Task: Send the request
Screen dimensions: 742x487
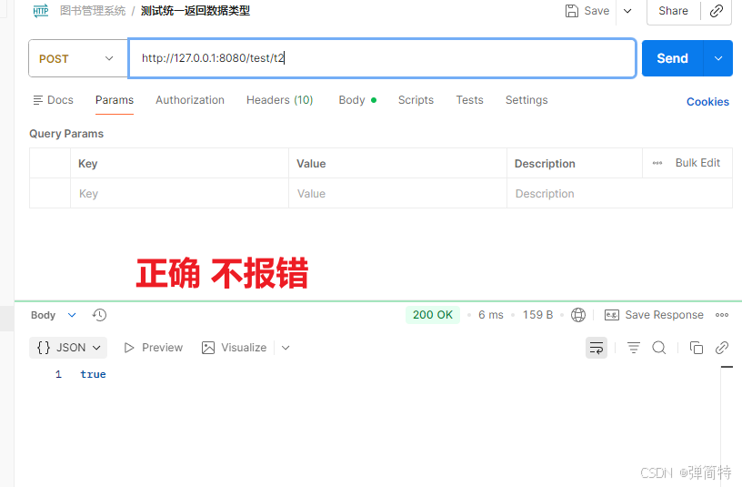Action: pos(673,58)
